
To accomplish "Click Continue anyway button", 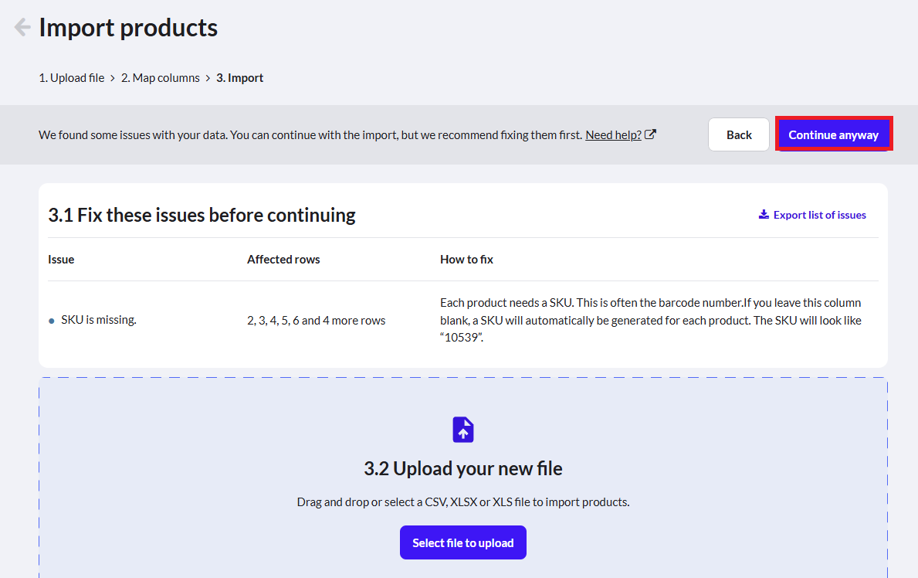I will [x=834, y=134].
